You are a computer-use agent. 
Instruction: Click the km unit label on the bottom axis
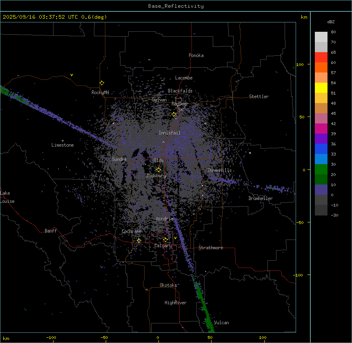6,338
